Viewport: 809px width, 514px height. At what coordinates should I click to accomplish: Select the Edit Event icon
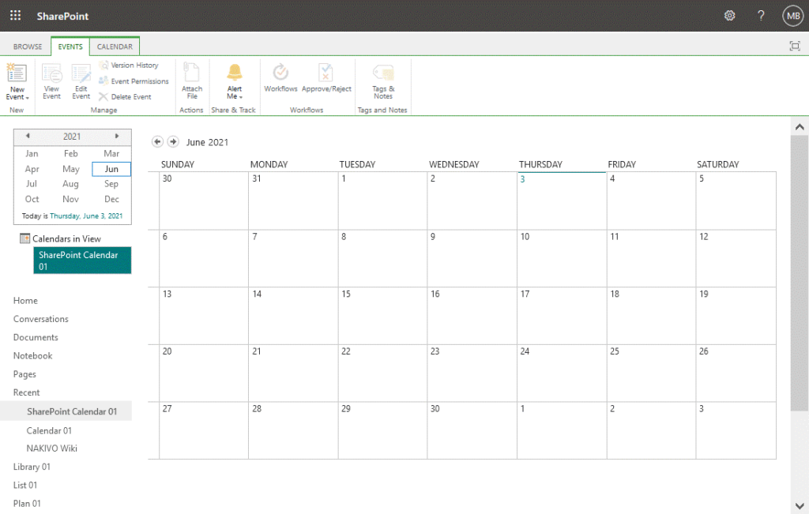point(80,79)
